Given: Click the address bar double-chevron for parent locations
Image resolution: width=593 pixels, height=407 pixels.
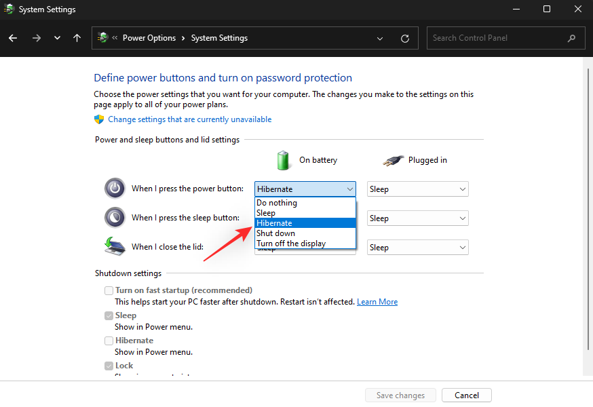Looking at the screenshot, I should (x=115, y=37).
